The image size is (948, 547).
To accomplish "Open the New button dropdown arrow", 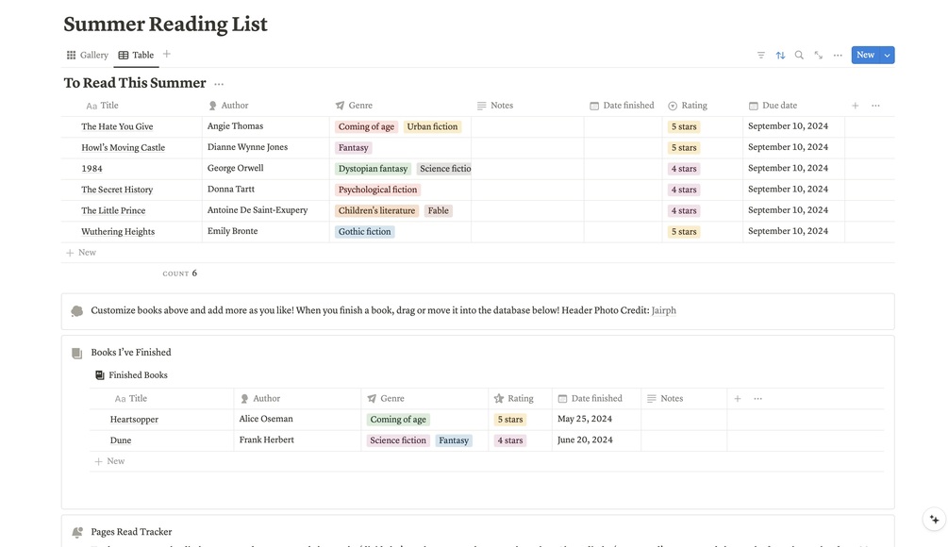I will coord(888,55).
